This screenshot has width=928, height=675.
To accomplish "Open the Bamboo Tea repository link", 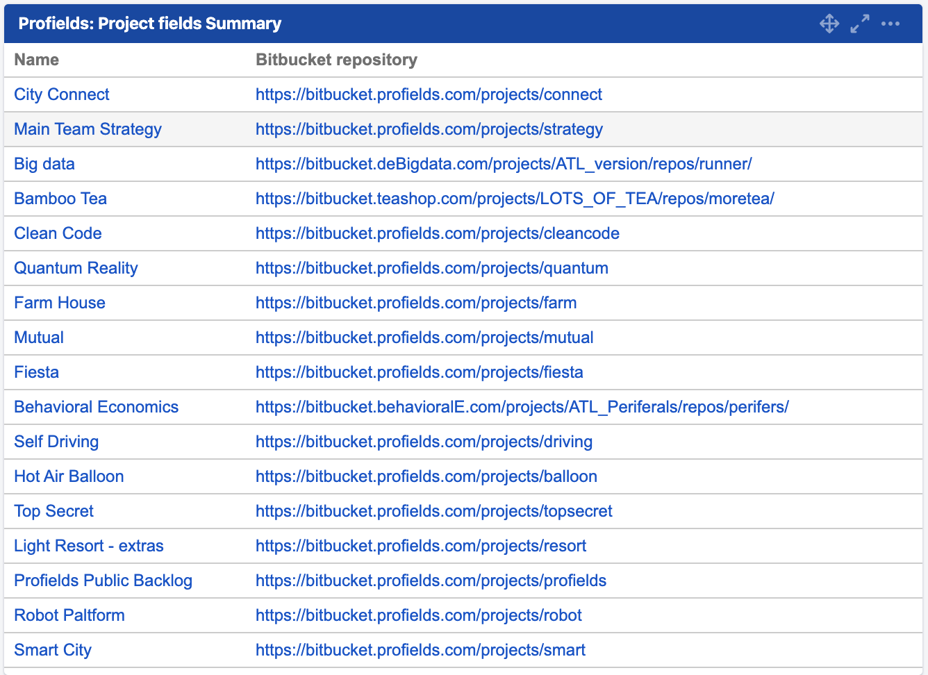I will (515, 199).
